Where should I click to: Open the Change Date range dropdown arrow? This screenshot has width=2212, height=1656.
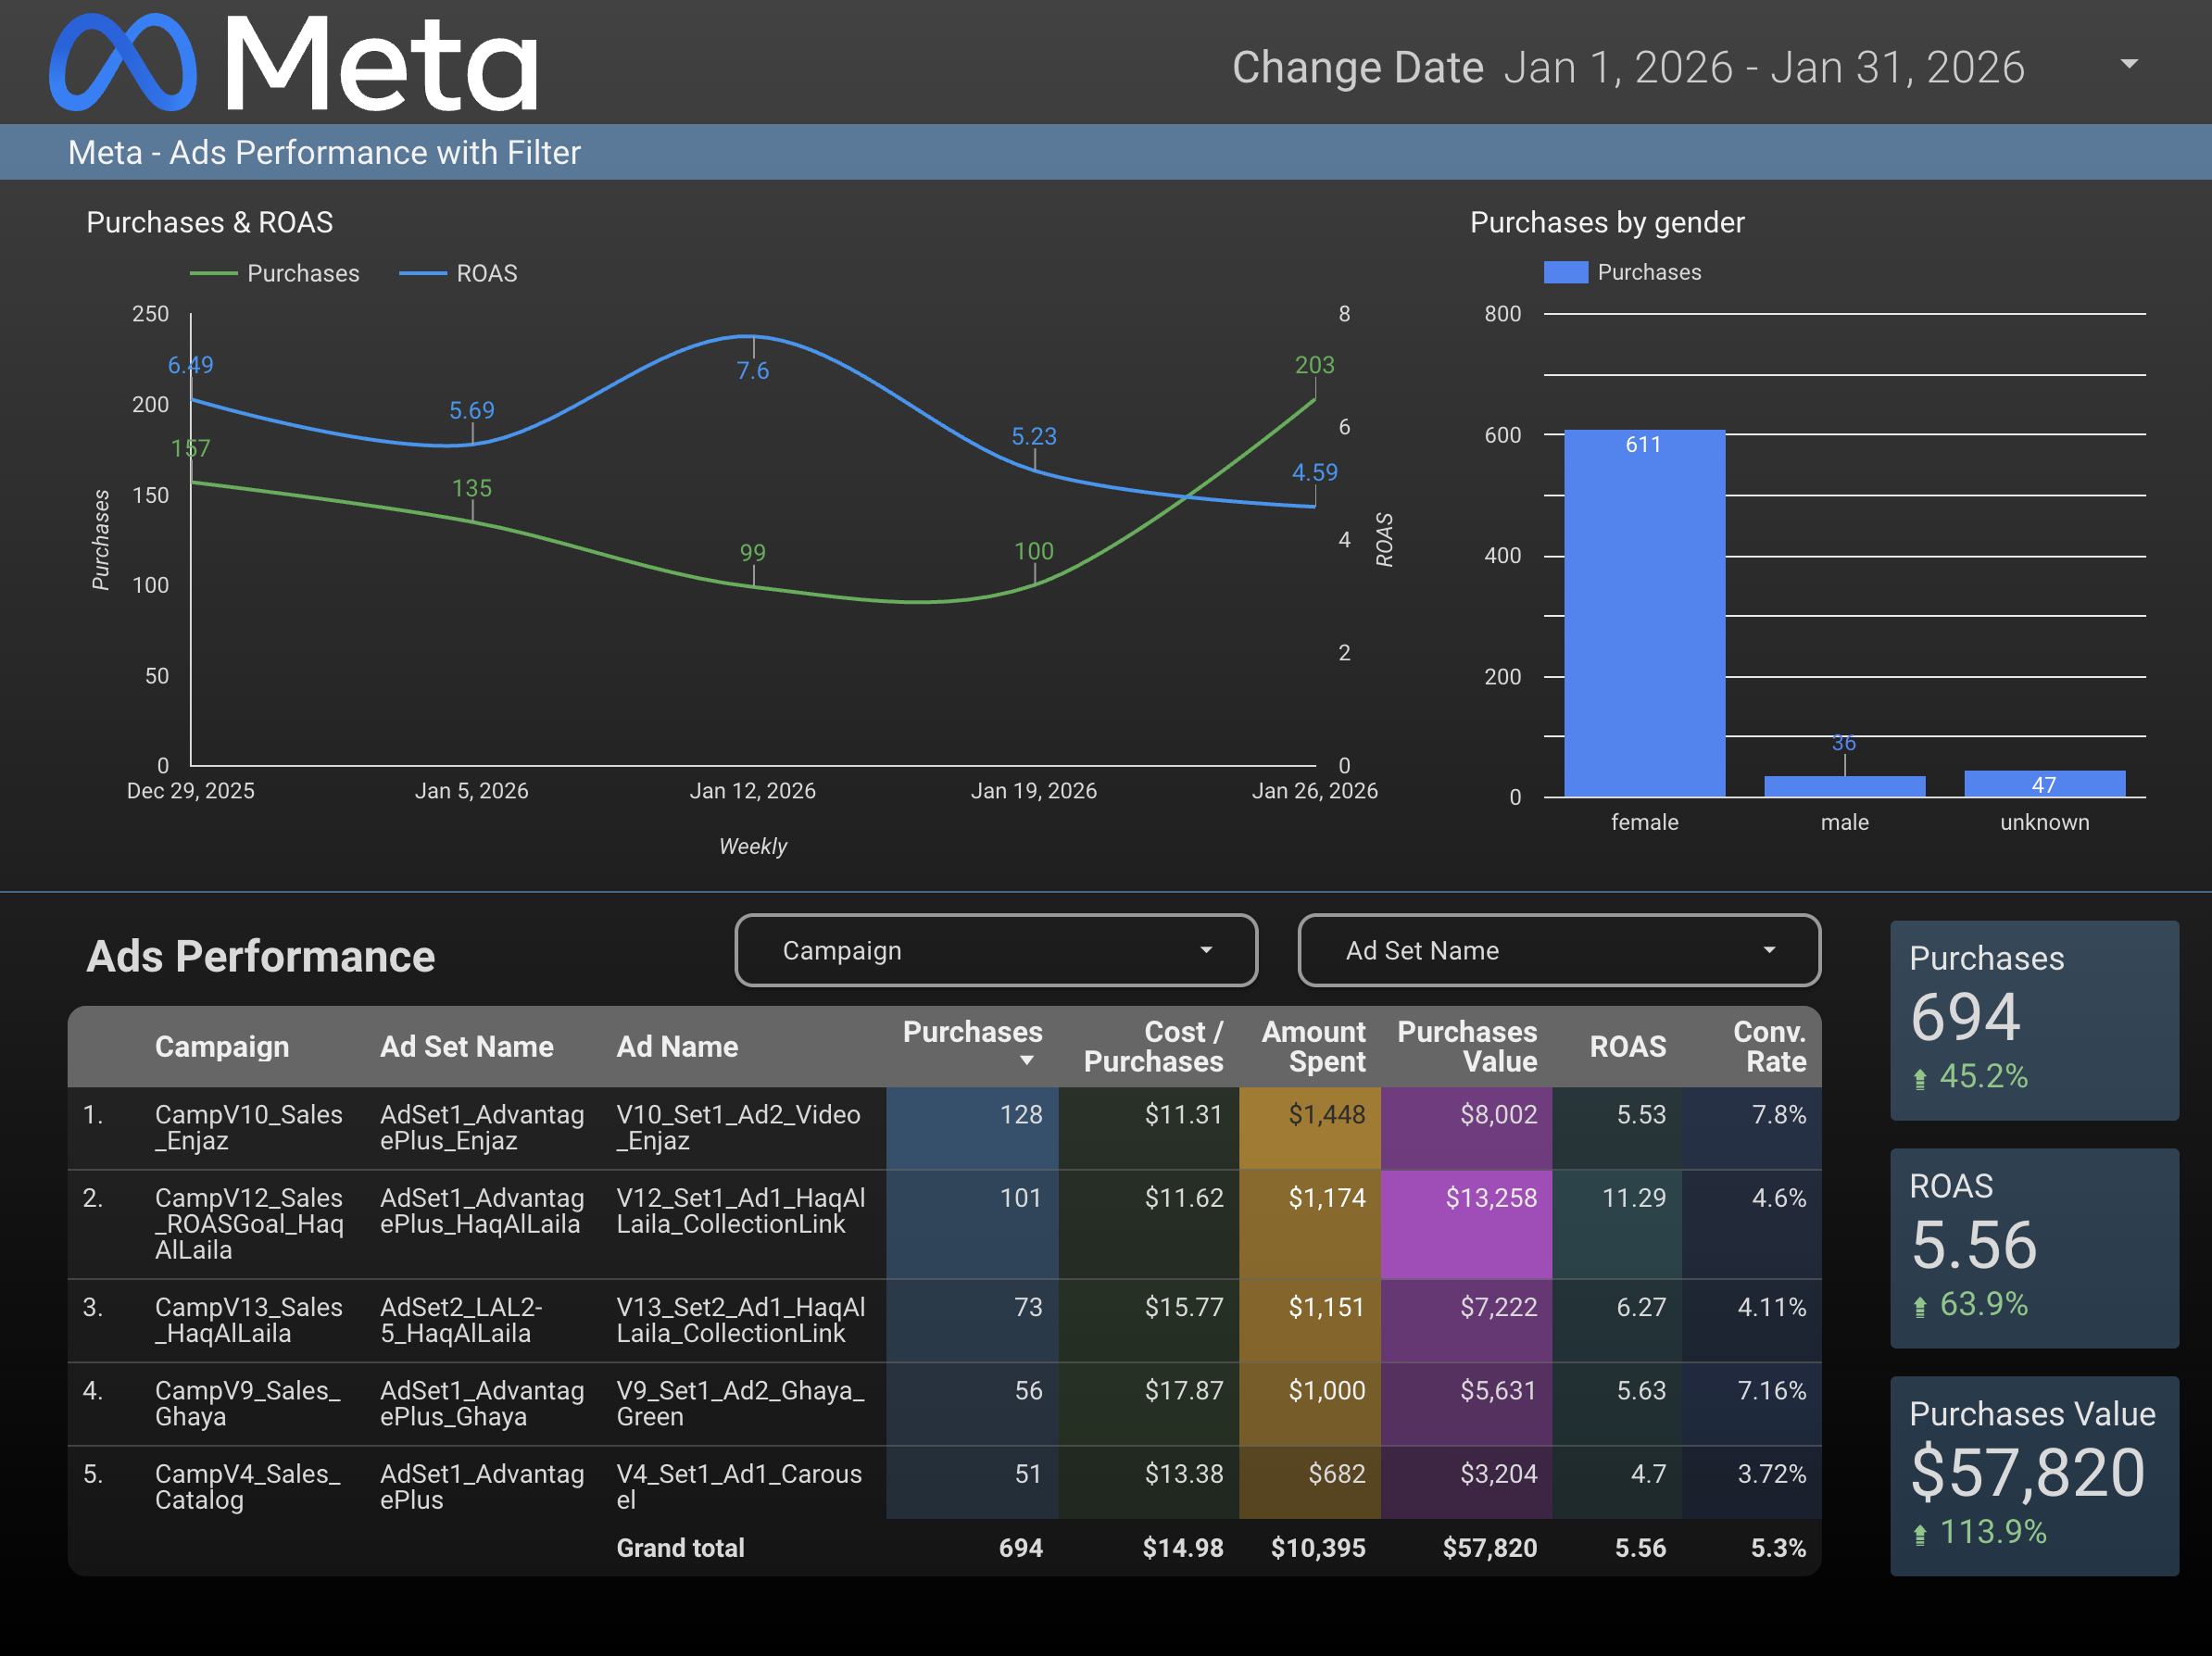click(x=2129, y=64)
